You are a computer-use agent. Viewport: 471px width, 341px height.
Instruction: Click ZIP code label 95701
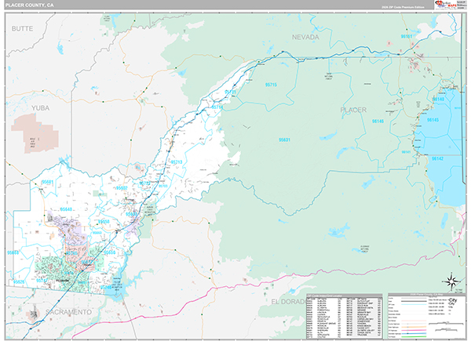coord(230,92)
